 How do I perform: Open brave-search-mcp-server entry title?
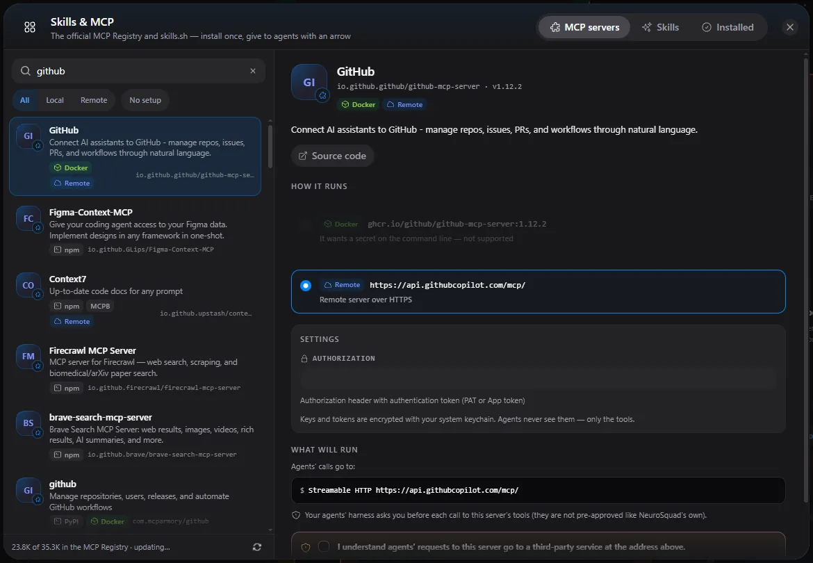click(101, 417)
